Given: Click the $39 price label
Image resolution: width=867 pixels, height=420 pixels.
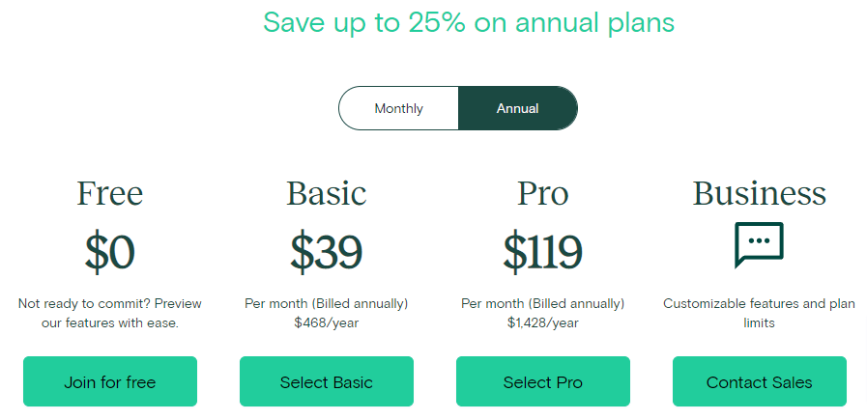Looking at the screenshot, I should coord(327,253).
